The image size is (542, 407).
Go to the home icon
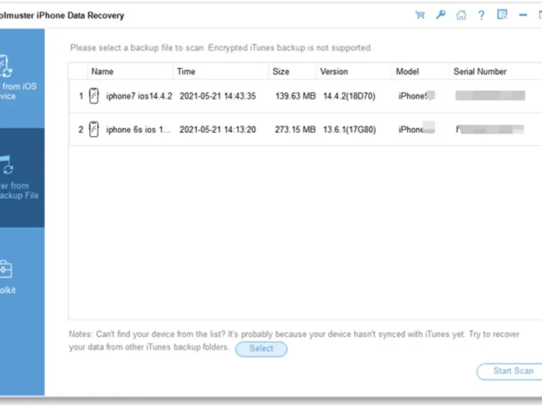tap(461, 15)
